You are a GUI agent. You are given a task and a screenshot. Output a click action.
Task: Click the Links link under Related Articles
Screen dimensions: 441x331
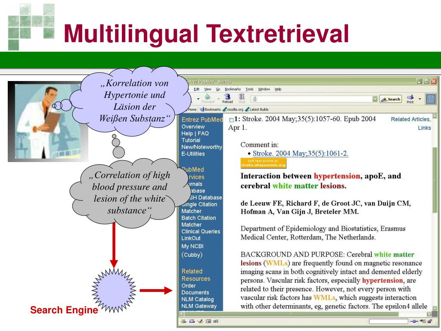point(424,128)
